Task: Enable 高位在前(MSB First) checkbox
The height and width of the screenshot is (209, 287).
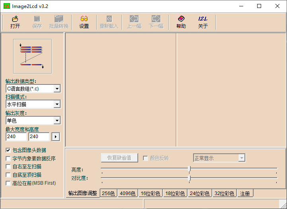Action: 8,183
